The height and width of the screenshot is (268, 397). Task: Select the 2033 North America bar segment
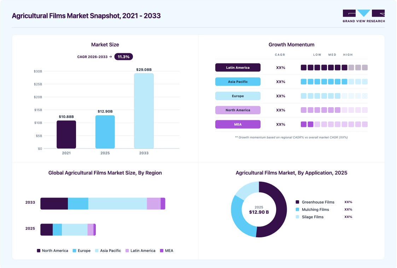pyautogui.click(x=54, y=203)
